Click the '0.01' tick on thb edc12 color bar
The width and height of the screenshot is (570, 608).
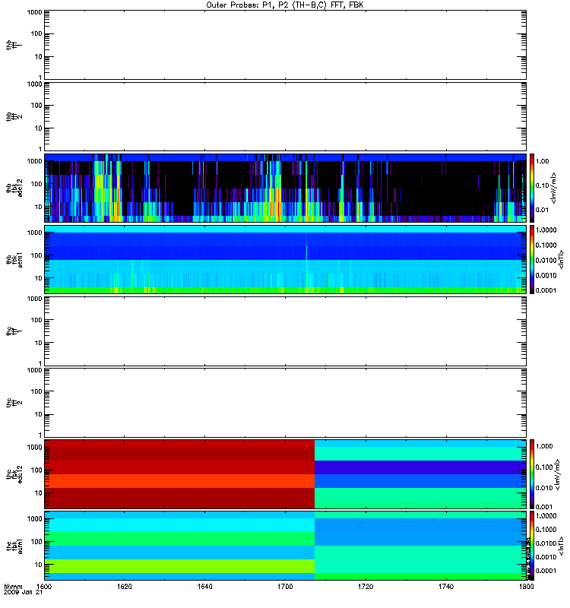coord(542,210)
